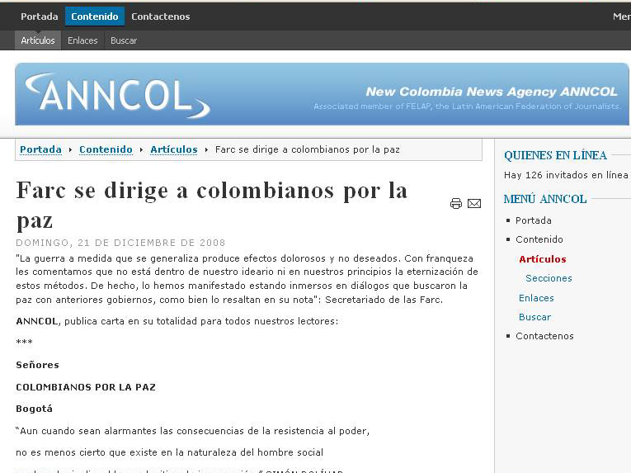Follow Artículos breadcrumb link
The image size is (631, 473).
174,149
